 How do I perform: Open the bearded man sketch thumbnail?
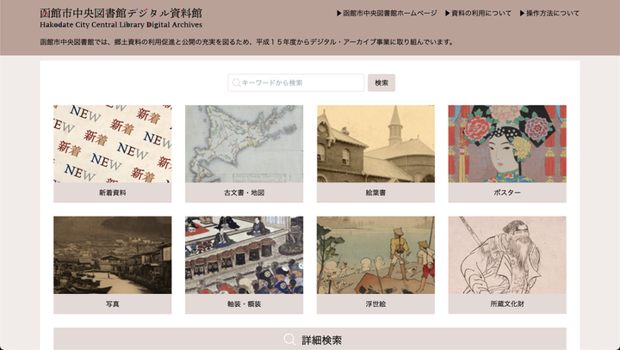(x=507, y=255)
